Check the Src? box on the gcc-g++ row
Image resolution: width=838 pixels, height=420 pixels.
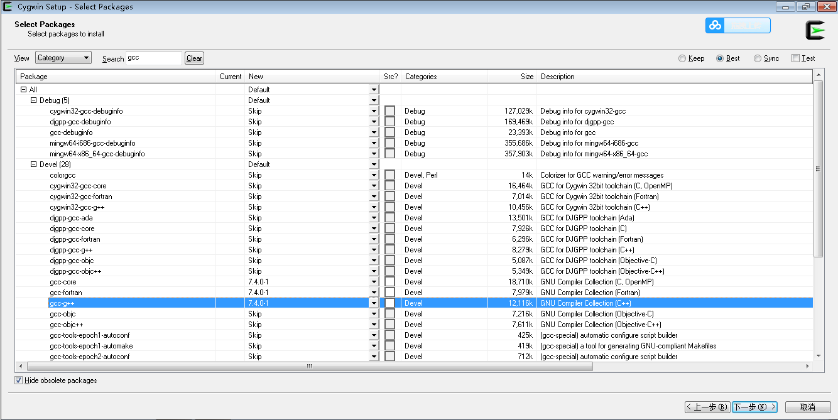pos(389,303)
